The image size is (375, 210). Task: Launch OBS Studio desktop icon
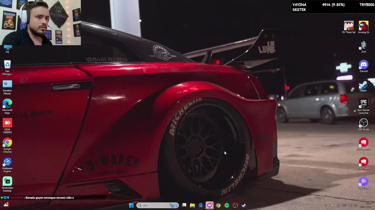coord(364,125)
